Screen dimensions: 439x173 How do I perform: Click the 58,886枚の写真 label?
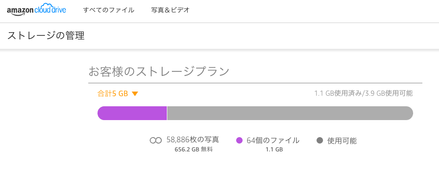pos(193,140)
